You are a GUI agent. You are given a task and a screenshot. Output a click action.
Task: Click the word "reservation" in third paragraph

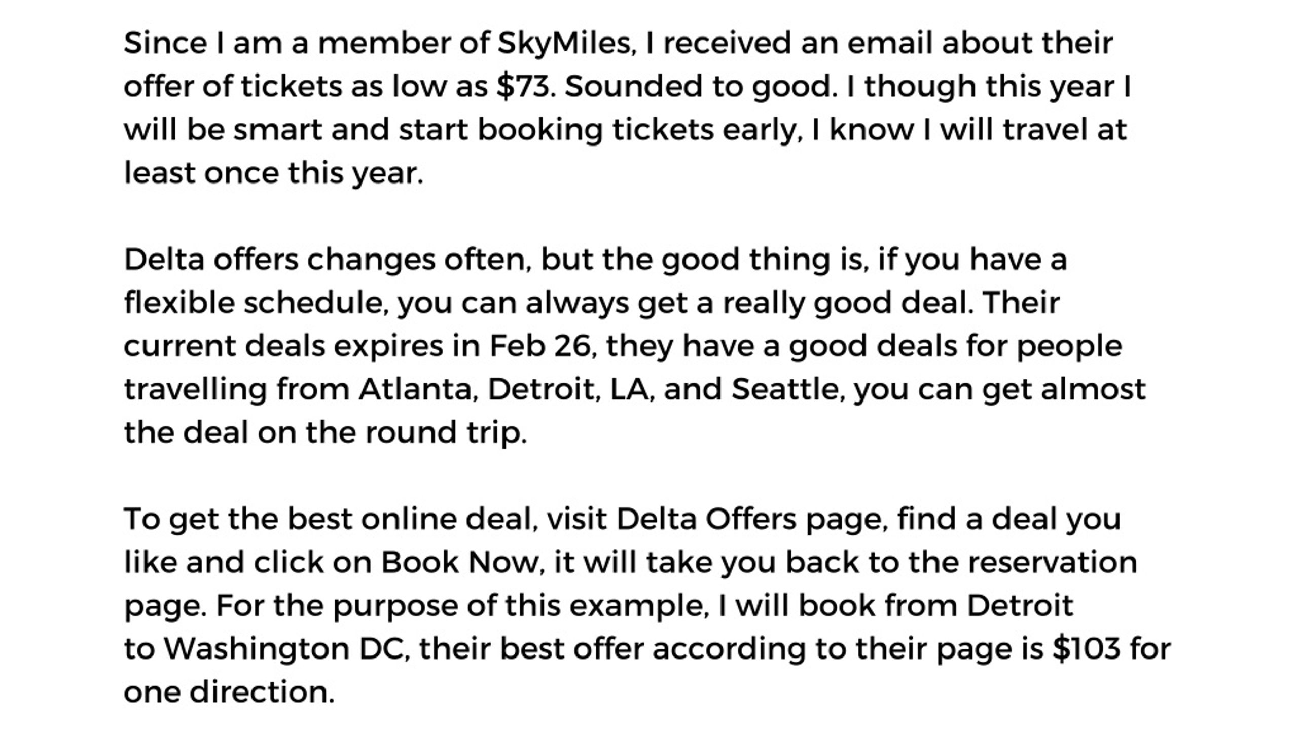pyautogui.click(x=1053, y=563)
